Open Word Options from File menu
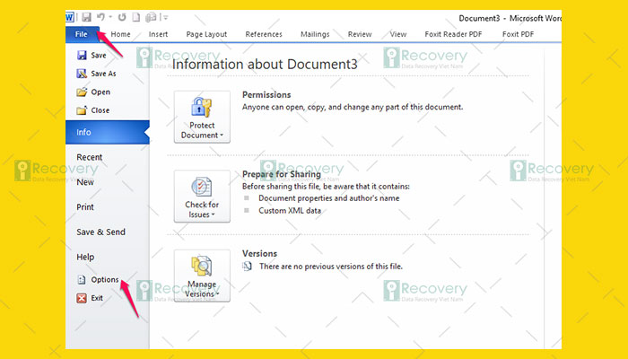The image size is (628, 359). coord(105,280)
